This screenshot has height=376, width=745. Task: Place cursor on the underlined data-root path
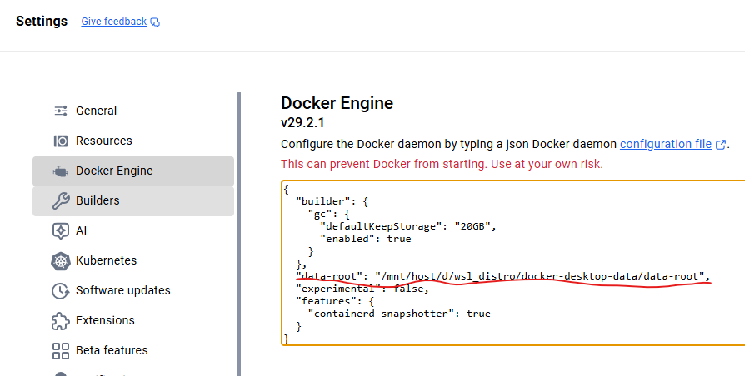pyautogui.click(x=542, y=276)
